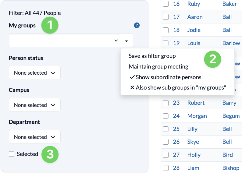The height and width of the screenshot is (173, 242).
Task: Open the Person status dropdown
Action: tap(35, 73)
